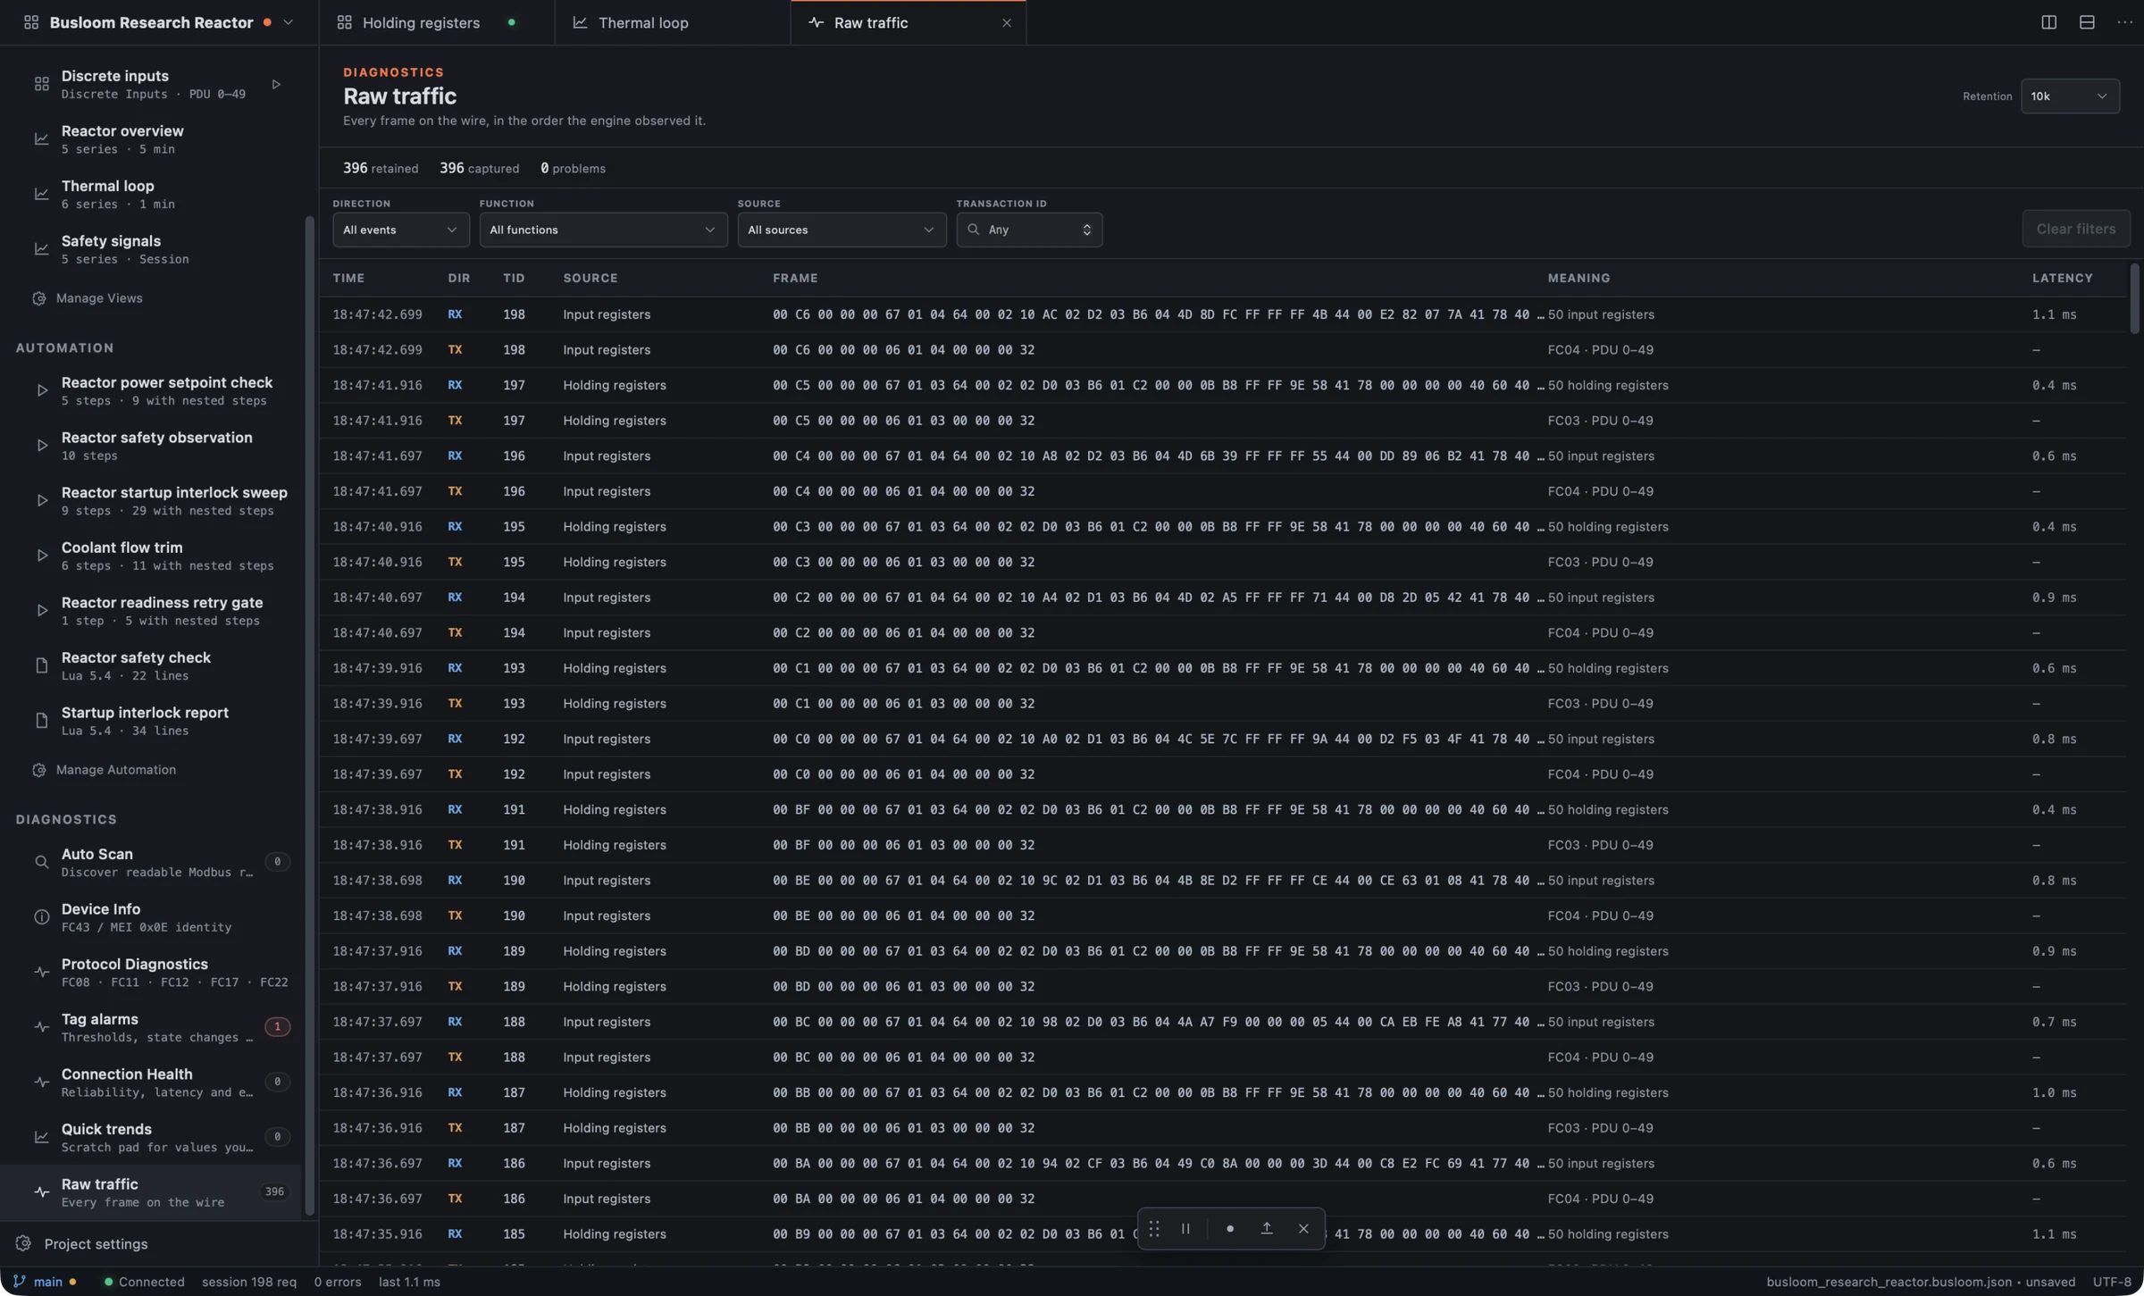Open the more options ellipsis menu
The image size is (2144, 1296).
tap(2124, 22)
